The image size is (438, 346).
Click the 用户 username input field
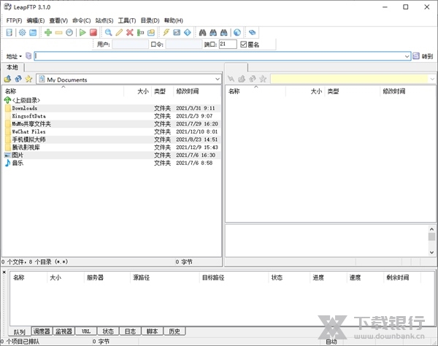click(x=130, y=45)
